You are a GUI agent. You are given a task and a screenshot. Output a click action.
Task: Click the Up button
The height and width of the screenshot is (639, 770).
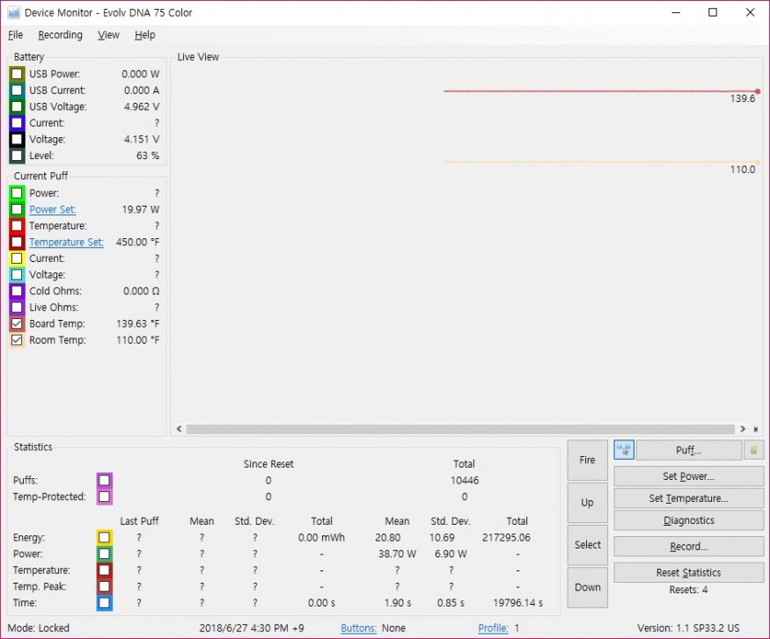587,503
